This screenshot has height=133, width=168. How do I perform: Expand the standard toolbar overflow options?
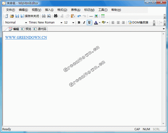(165, 16)
